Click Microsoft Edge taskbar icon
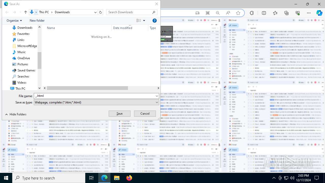This screenshot has height=183, width=325. [104, 178]
